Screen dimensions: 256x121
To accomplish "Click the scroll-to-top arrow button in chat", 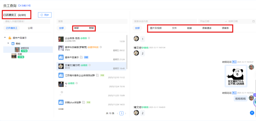I will [252, 113].
